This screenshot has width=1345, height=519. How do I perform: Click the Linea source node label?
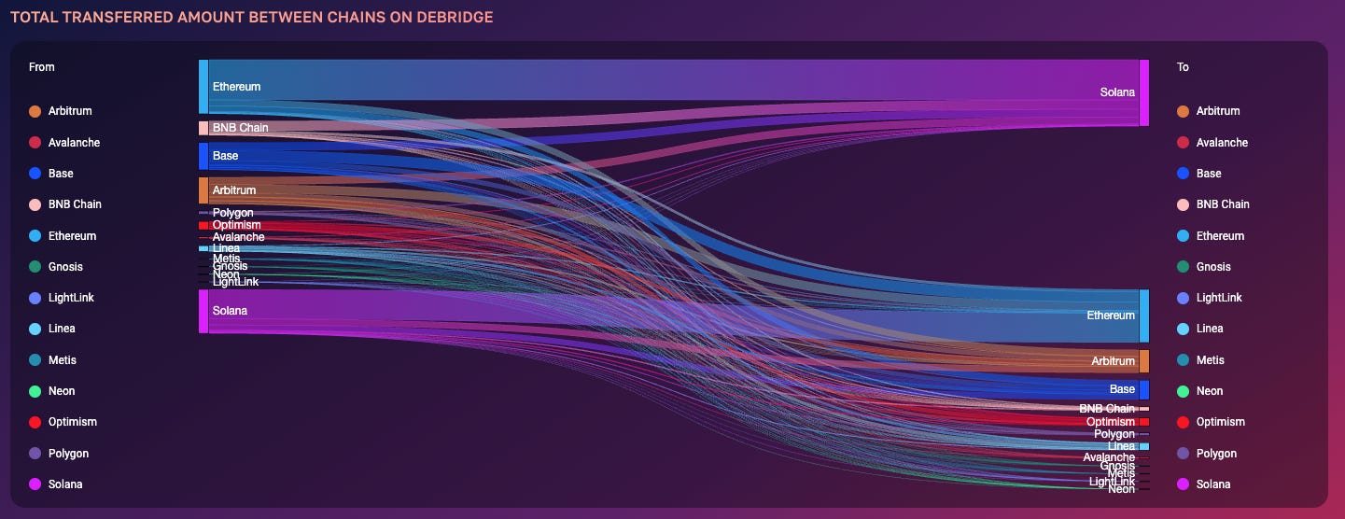click(x=226, y=248)
